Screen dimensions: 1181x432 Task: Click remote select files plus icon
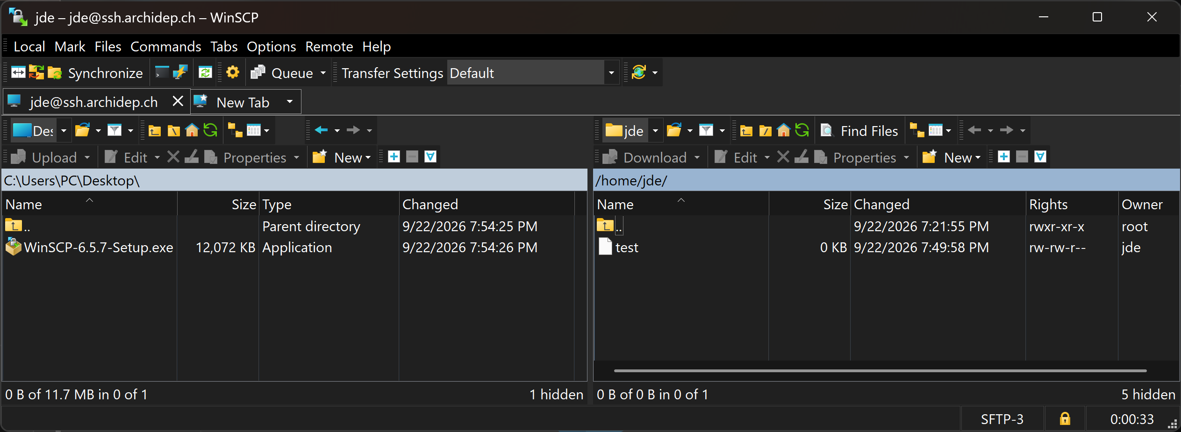[1004, 157]
